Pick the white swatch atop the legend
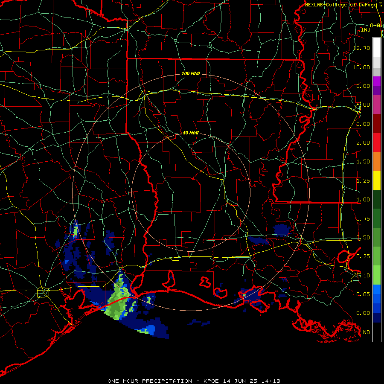Viewport: 384px width, 384px height. (377, 48)
